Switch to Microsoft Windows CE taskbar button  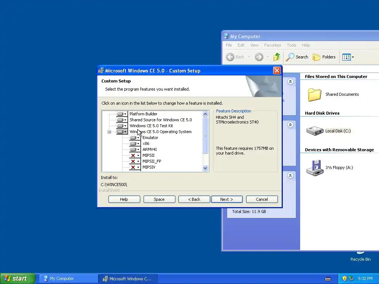point(128,279)
